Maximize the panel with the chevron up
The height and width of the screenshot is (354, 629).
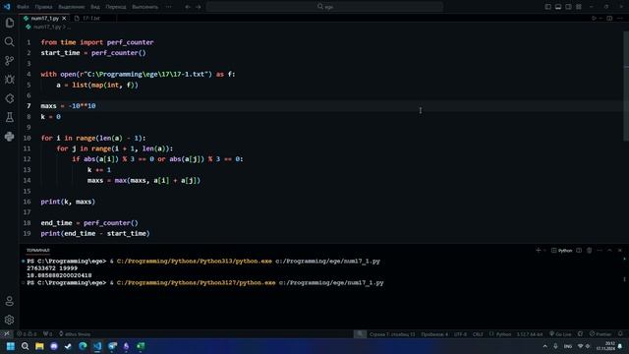pyautogui.click(x=609, y=250)
